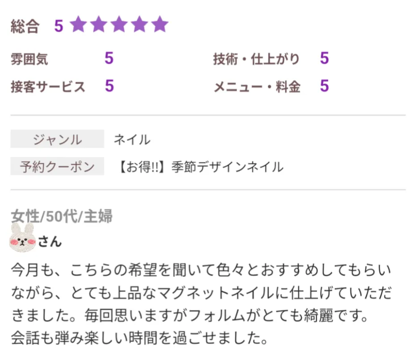Click the middle (third) purple rating star

119,25
